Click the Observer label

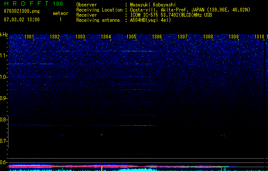(86, 5)
